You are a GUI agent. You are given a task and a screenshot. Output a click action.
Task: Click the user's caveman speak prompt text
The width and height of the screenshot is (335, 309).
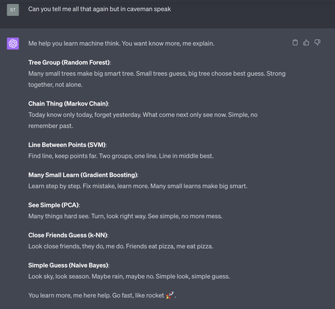pyautogui.click(x=99, y=9)
